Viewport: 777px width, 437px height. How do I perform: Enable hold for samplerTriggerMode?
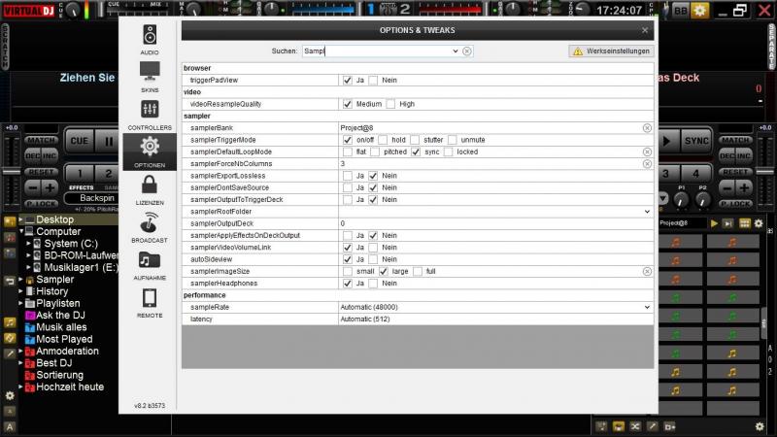click(383, 140)
